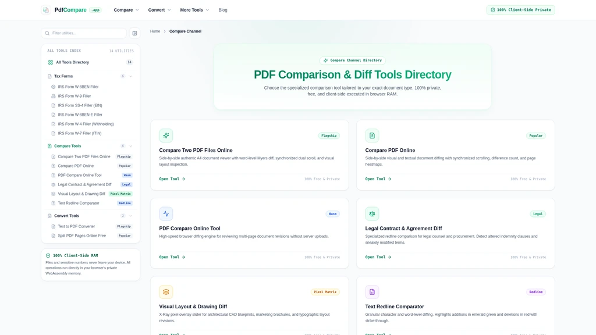The height and width of the screenshot is (335, 596).
Task: Click the sparkle icon on Compare Two PDF Files card
Action: click(166, 136)
